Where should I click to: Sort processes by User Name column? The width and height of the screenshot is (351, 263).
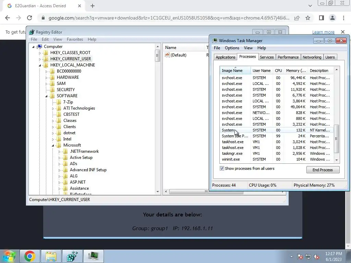pos(262,71)
